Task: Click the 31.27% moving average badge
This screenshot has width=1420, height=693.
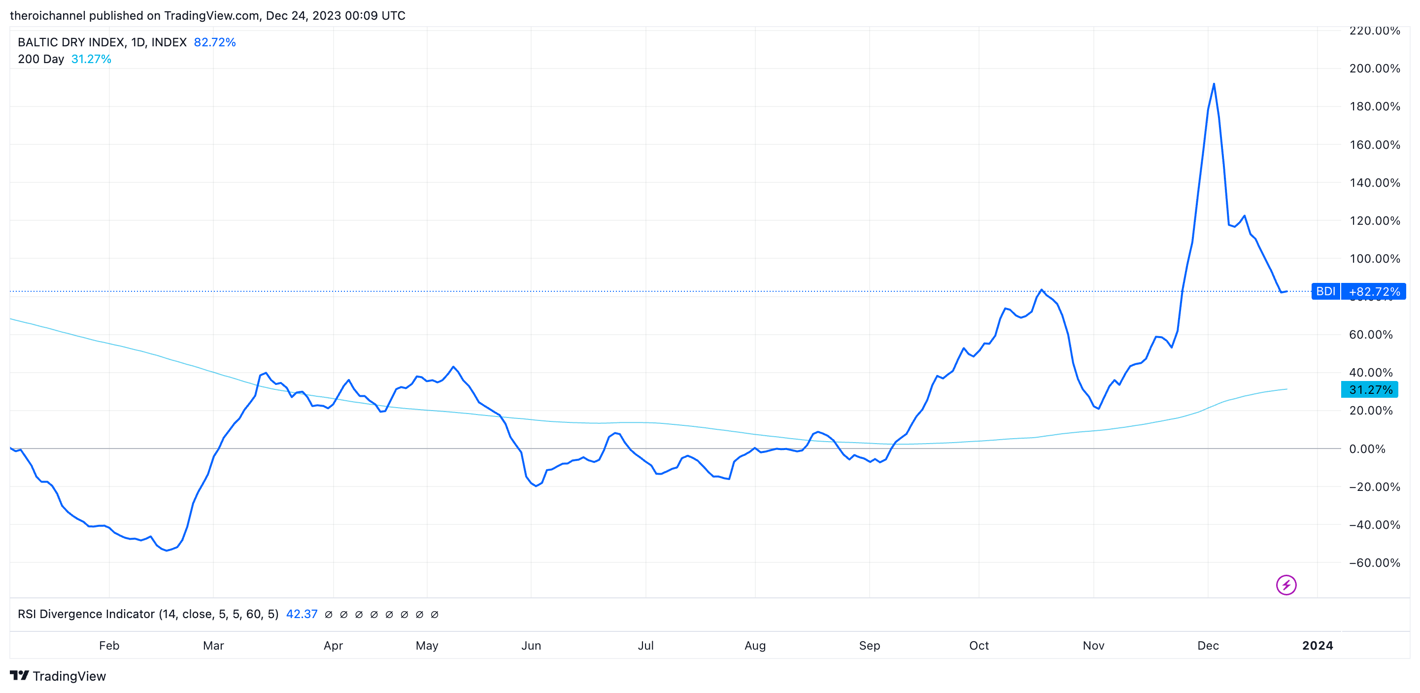Action: pyautogui.click(x=1370, y=390)
